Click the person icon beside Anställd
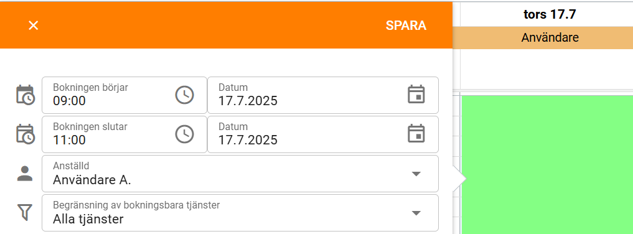This screenshot has width=633, height=234. point(25,174)
